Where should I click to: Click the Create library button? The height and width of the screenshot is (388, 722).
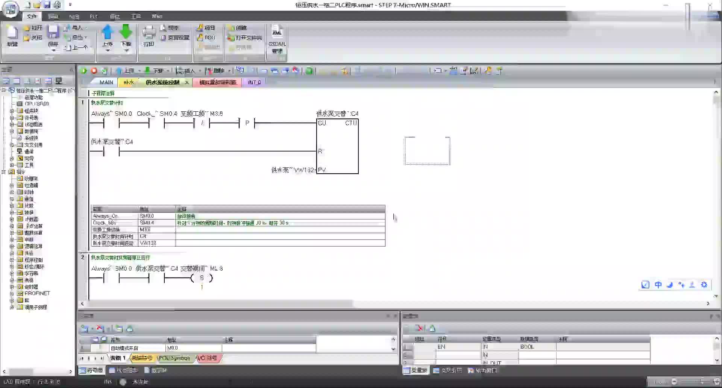pos(237,28)
